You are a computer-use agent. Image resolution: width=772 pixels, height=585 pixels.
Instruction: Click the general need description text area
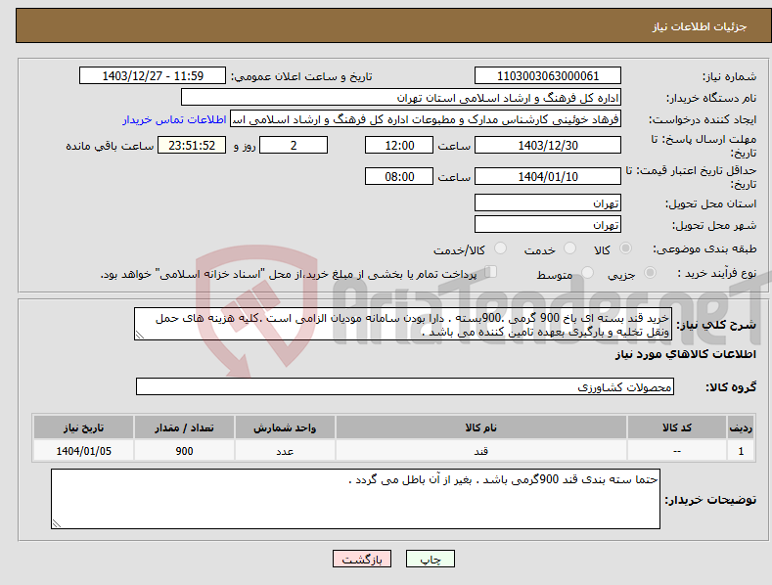[403, 324]
